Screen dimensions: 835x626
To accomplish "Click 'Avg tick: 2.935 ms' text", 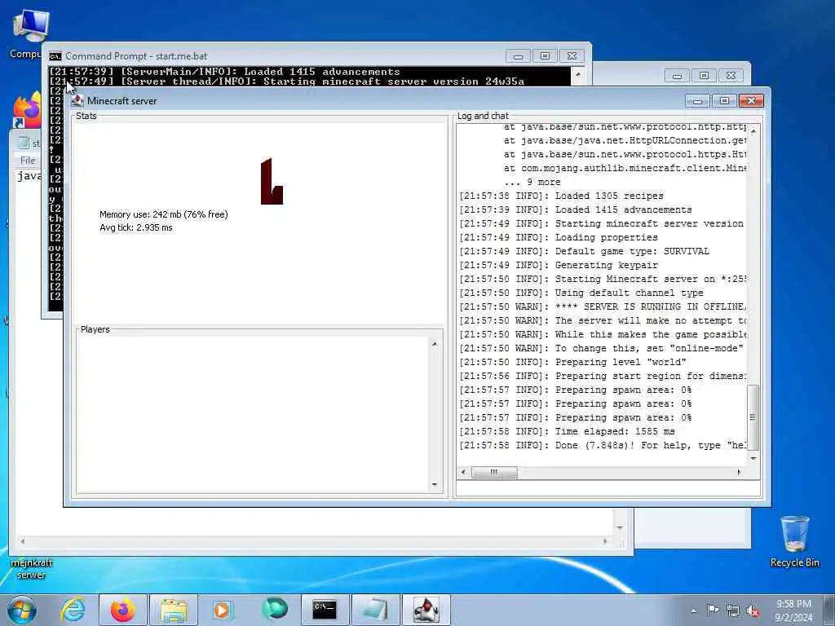I will tap(136, 227).
